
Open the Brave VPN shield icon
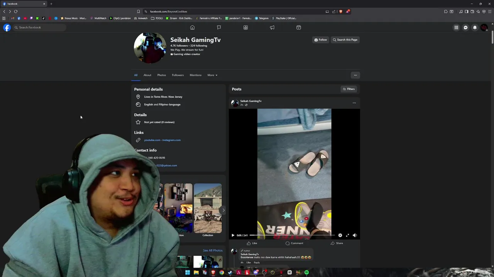coord(484,12)
